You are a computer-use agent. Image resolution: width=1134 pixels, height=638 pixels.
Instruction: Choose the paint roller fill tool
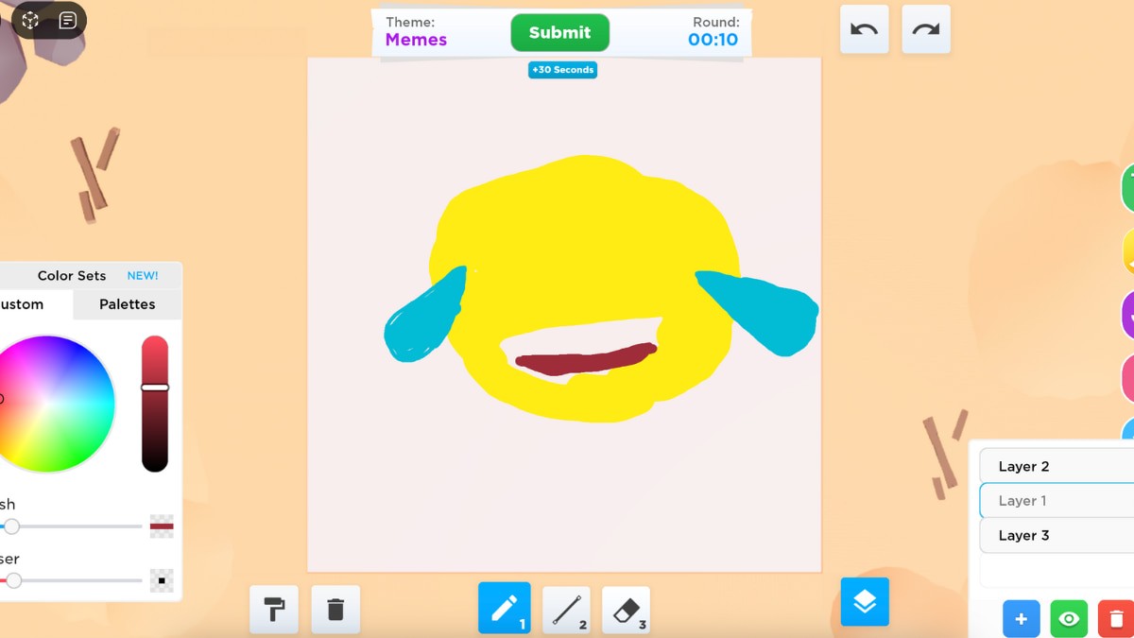click(274, 610)
